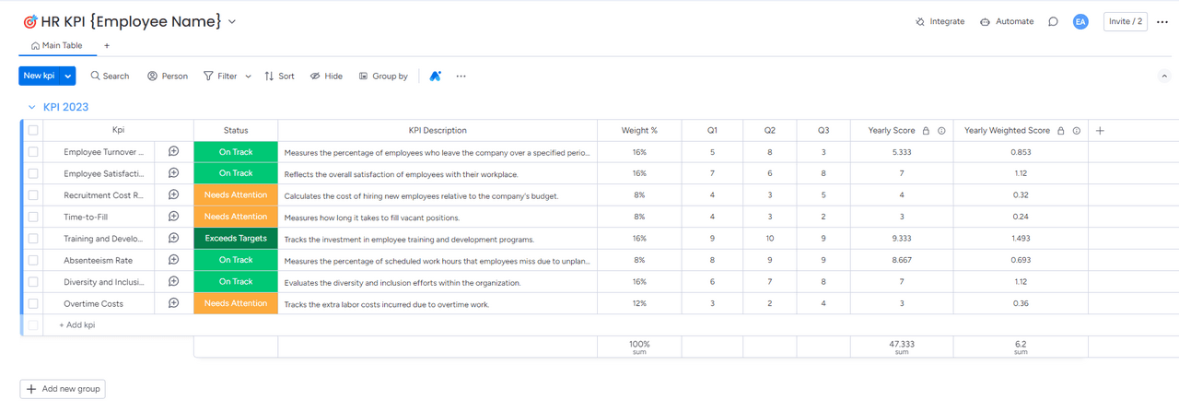Open Automate options
Screen dimensions: 1179x412
click(1006, 22)
